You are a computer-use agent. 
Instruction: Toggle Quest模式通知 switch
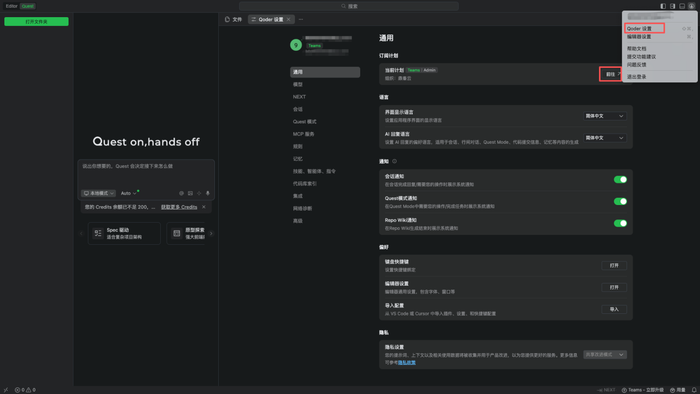pyautogui.click(x=620, y=201)
